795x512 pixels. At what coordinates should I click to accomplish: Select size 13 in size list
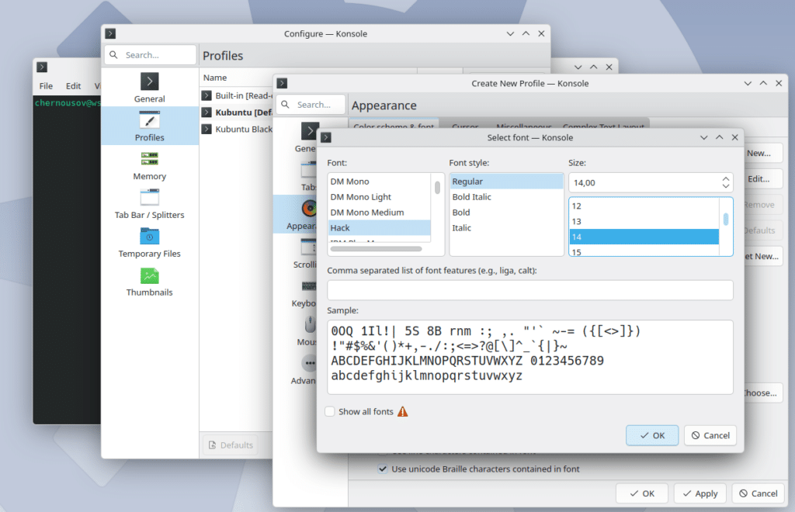[x=644, y=221]
